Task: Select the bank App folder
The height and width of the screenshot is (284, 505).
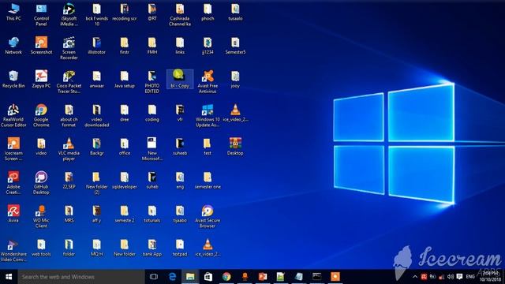Action: [152, 248]
